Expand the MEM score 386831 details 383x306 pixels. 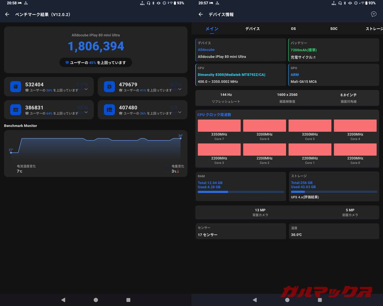[x=86, y=112]
